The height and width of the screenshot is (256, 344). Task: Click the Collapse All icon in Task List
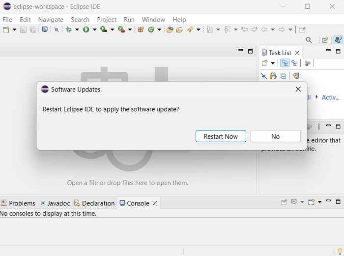point(284,76)
